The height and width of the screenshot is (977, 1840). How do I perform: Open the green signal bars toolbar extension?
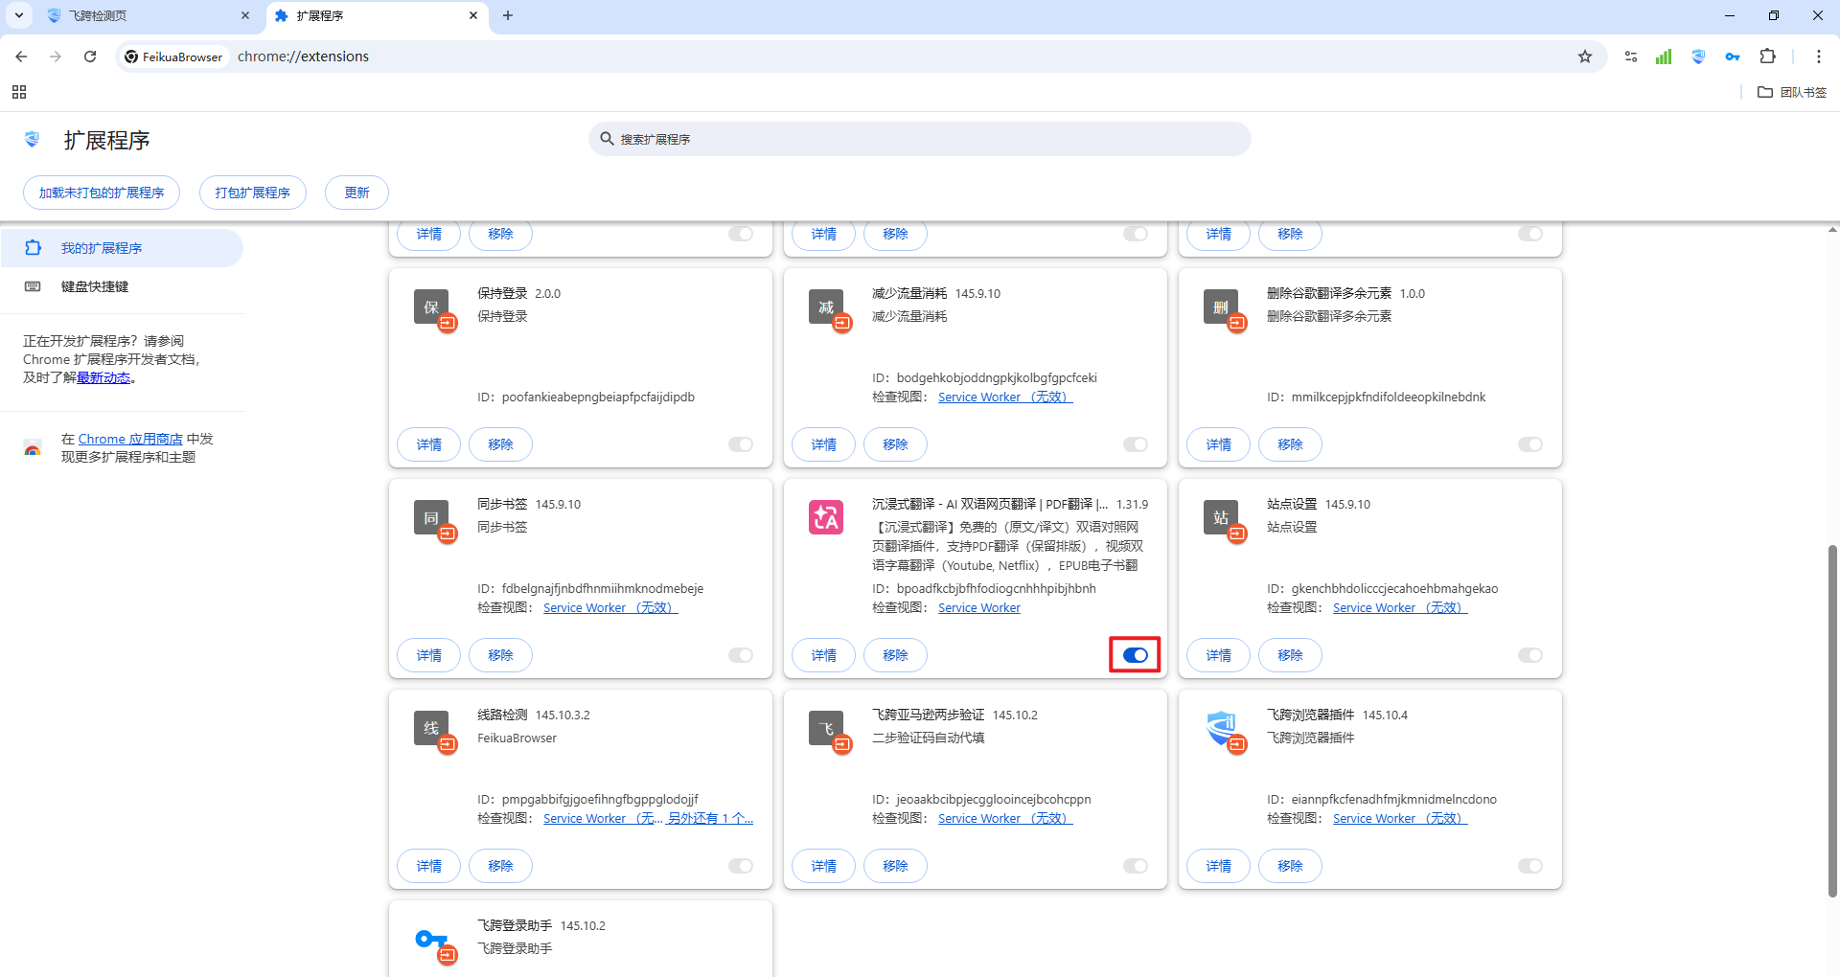pos(1664,57)
